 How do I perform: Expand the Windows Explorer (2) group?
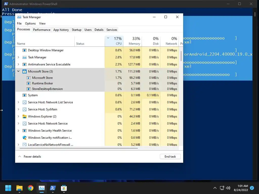[18, 116]
